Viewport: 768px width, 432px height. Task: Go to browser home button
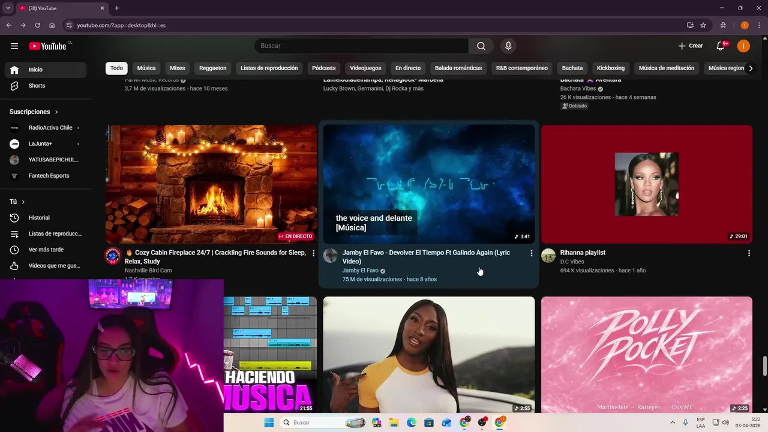[52, 25]
